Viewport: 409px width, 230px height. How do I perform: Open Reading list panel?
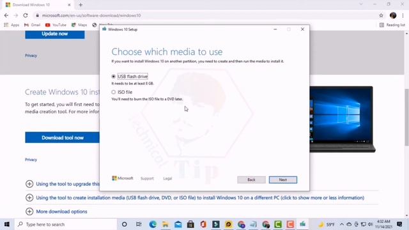[392, 25]
